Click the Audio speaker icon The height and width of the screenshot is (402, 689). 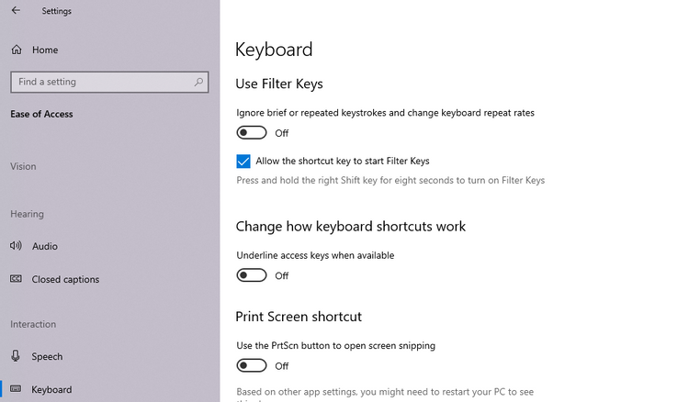pos(17,246)
